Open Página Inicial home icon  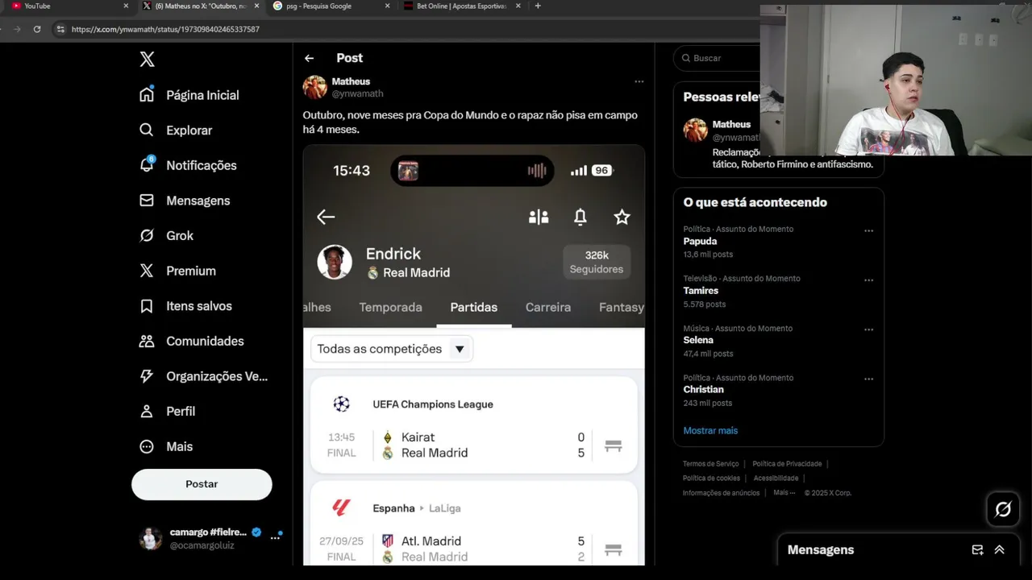click(147, 94)
